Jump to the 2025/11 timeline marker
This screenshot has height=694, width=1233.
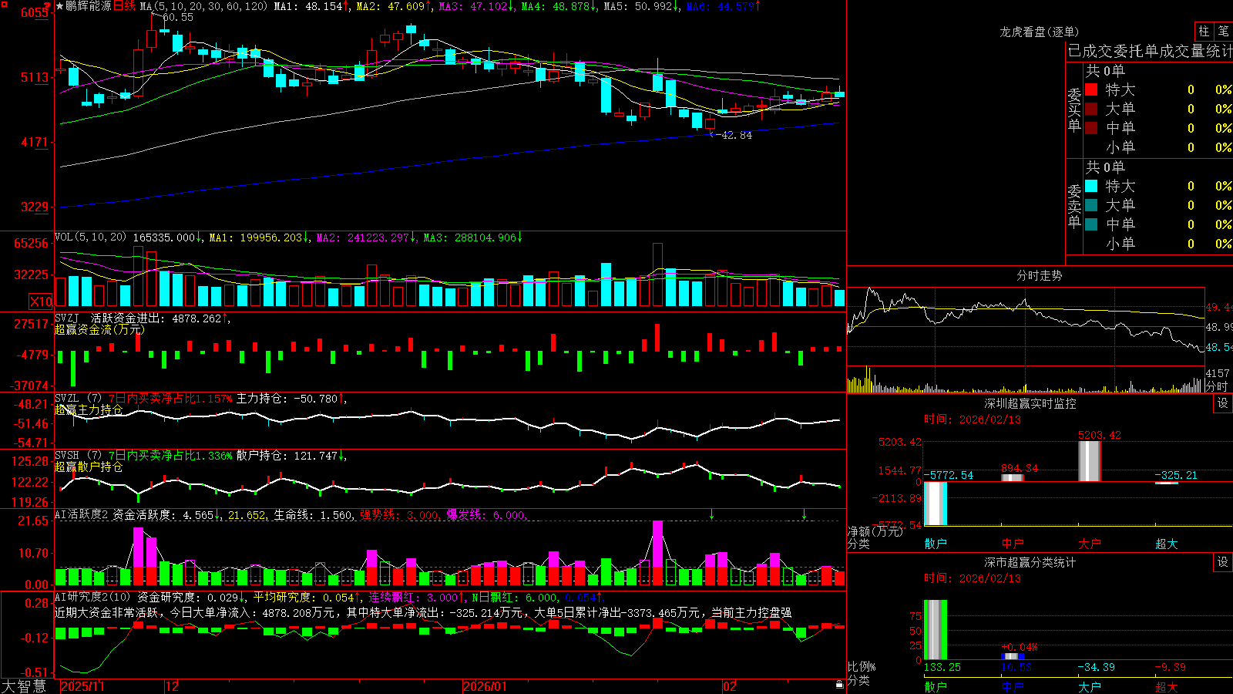tap(82, 686)
